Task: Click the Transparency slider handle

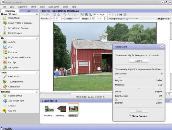Action: (127, 19)
